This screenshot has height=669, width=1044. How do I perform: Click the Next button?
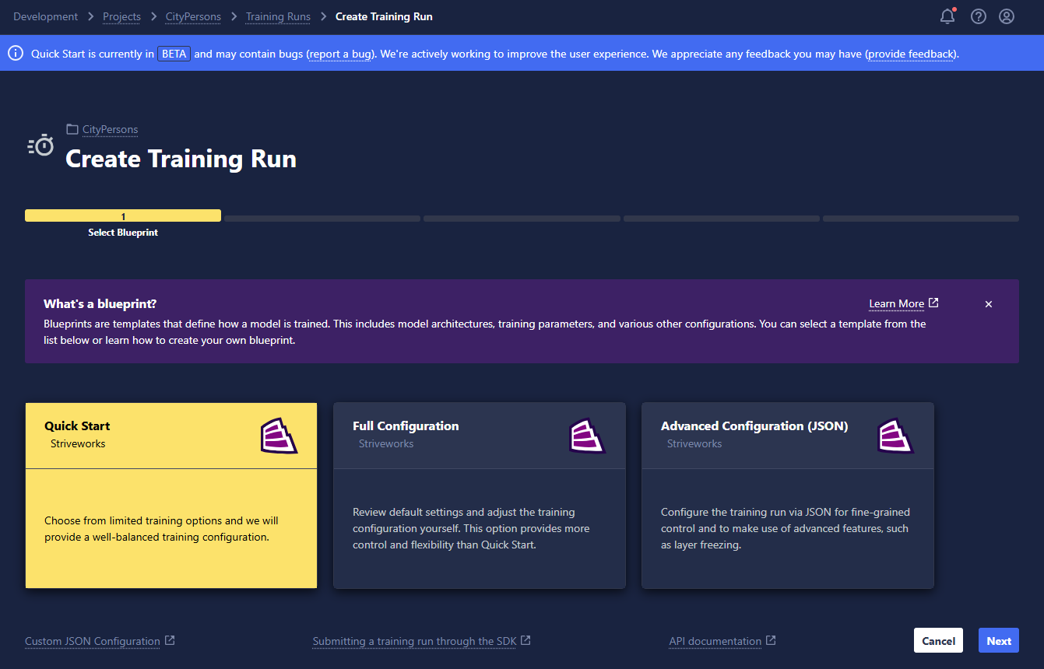[999, 640]
